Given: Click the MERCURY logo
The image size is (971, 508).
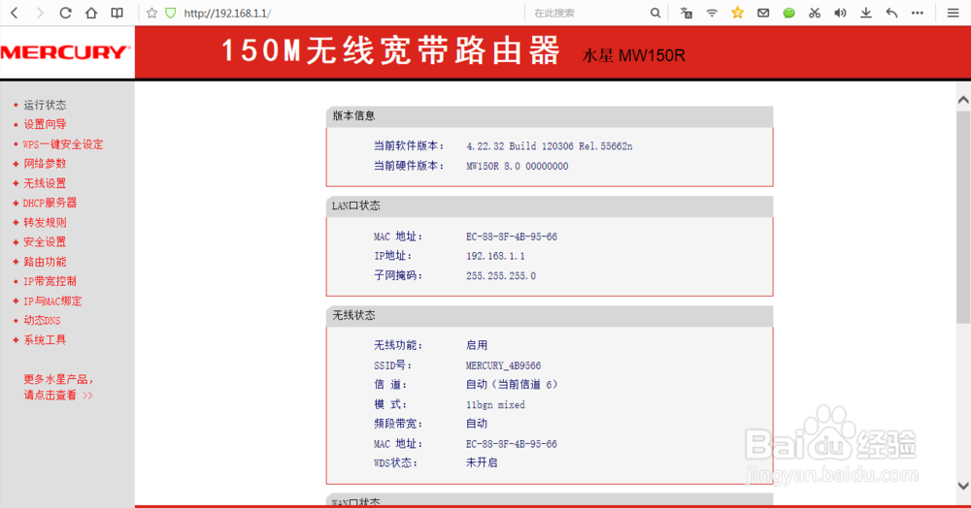Looking at the screenshot, I should point(66,52).
